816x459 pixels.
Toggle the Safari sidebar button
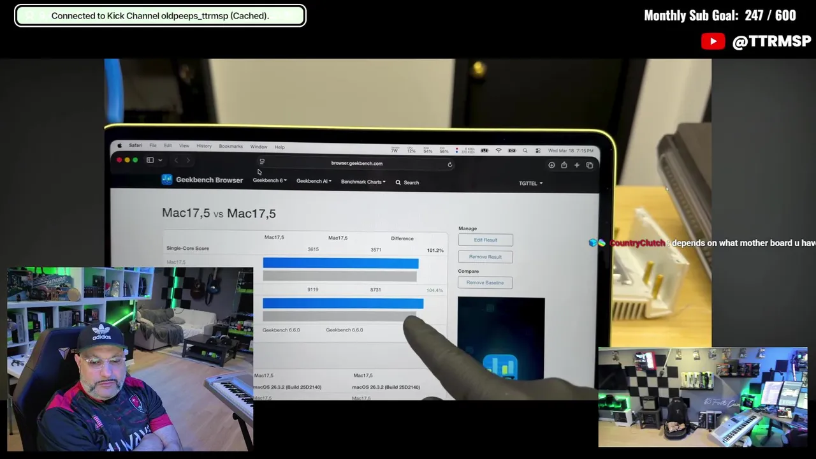click(150, 160)
